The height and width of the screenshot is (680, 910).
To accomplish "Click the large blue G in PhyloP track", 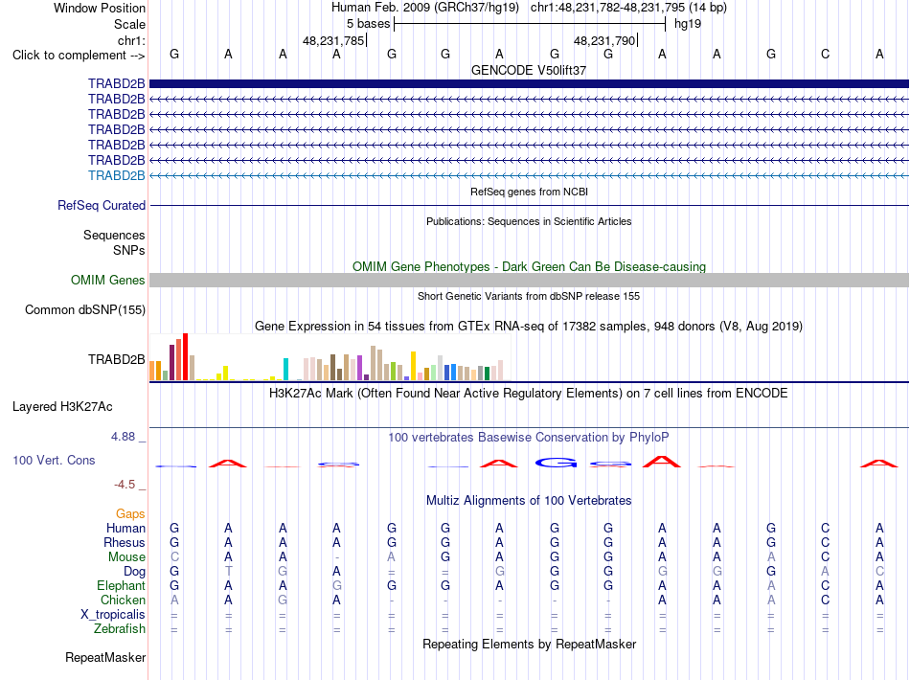I will (556, 463).
